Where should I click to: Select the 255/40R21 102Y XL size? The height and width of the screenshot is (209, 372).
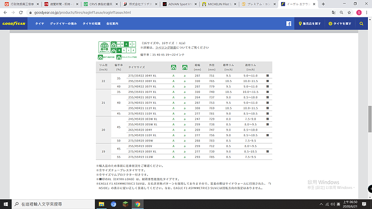coord(143,98)
